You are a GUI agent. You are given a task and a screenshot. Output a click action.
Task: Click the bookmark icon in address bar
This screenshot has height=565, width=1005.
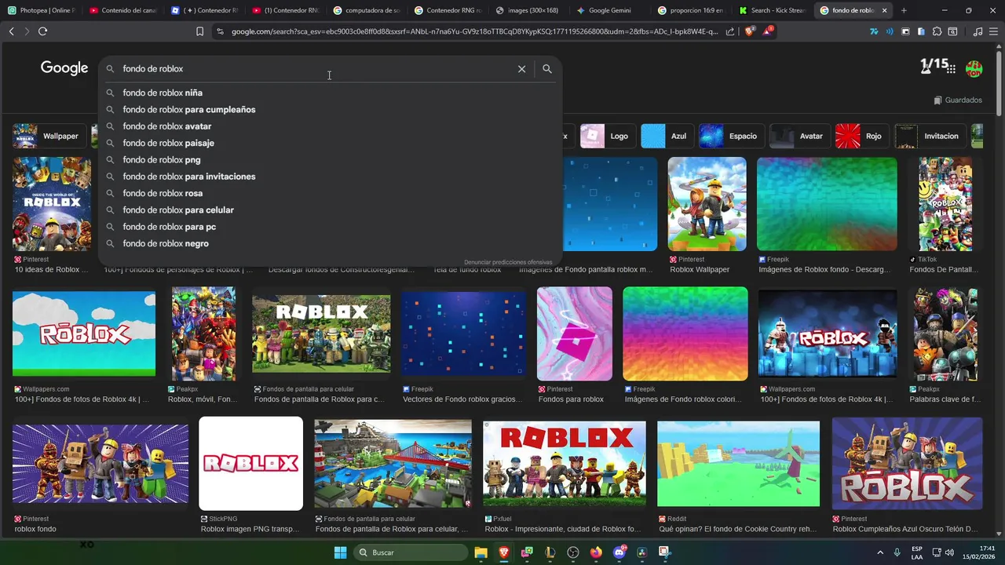199,31
